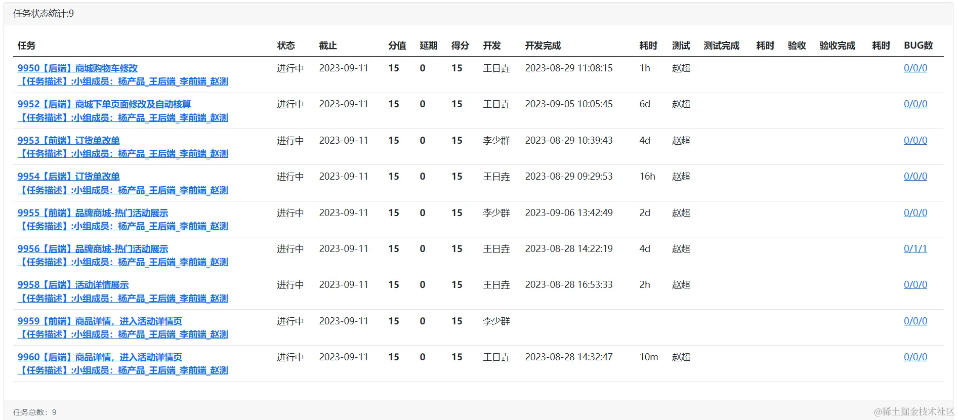Select the BUG数 column header
Screen dimensions: 958x420
[x=919, y=46]
